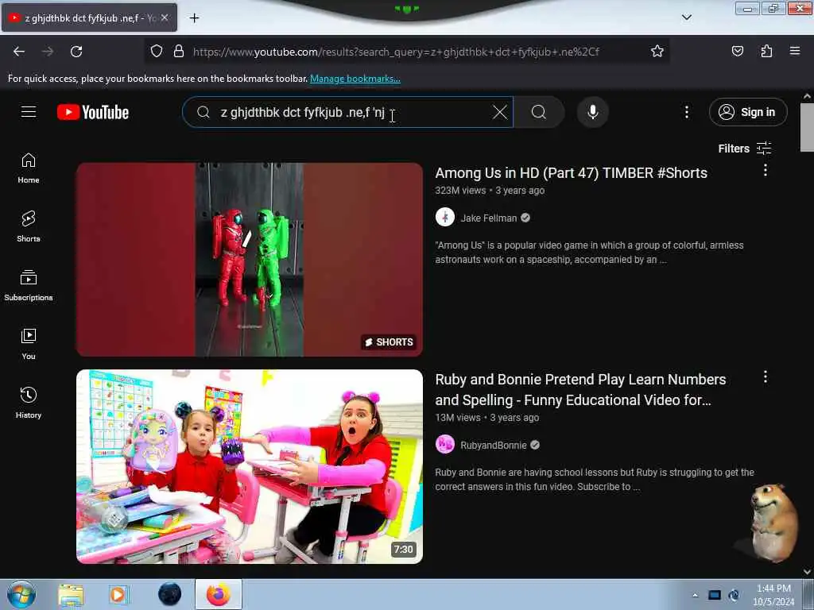Image resolution: width=814 pixels, height=610 pixels.
Task: Open Ruby and Bonnie Pretend Play title
Action: coord(580,389)
